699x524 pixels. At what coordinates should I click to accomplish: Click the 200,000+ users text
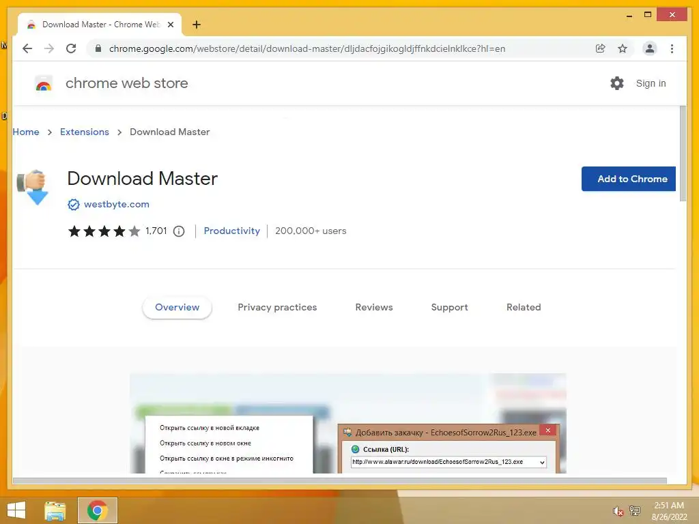(x=311, y=231)
